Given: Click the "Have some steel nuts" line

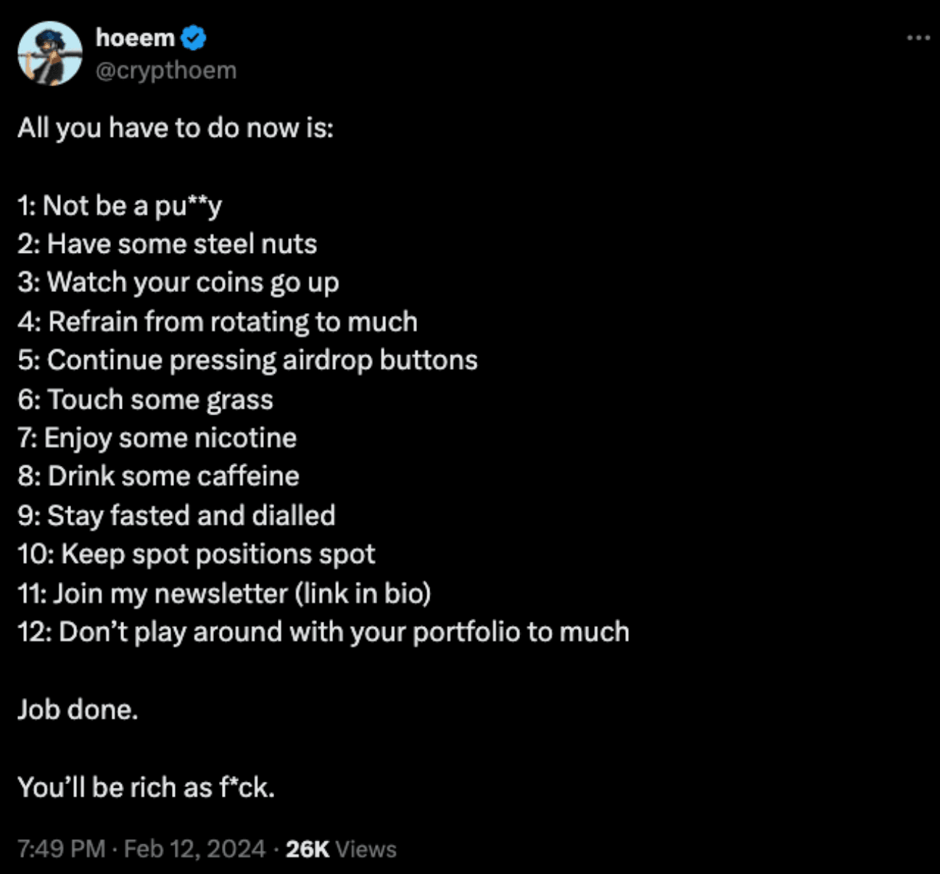Looking at the screenshot, I should pos(168,244).
